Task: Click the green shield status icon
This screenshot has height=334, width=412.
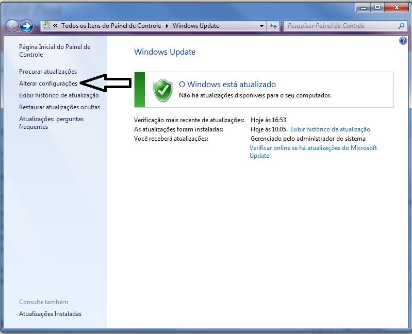Action: (x=163, y=90)
